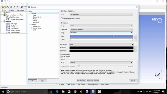Click the speaker volume tray icon

tap(147, 92)
